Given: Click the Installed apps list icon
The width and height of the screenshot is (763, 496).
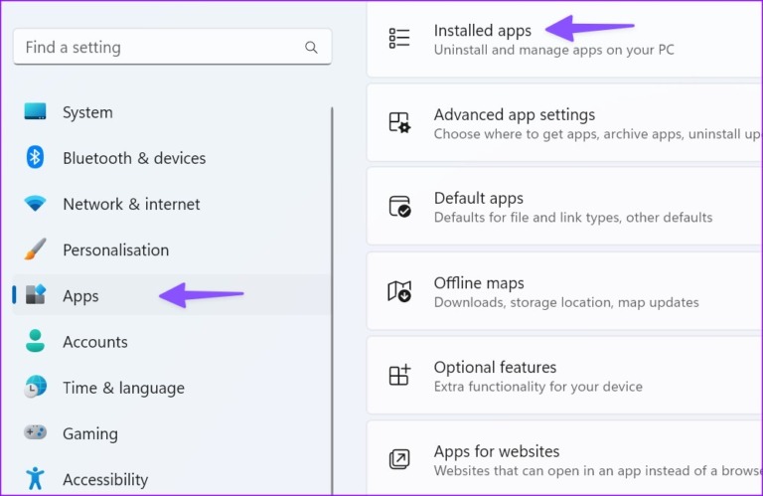Looking at the screenshot, I should 399,39.
